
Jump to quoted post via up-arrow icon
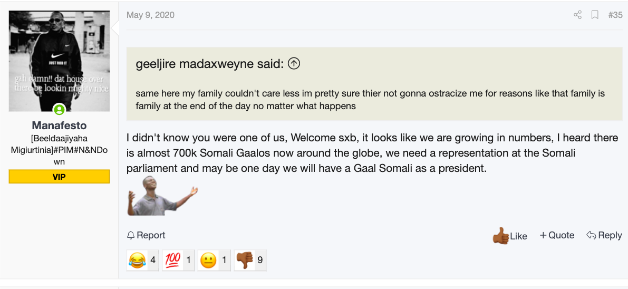[x=294, y=64]
